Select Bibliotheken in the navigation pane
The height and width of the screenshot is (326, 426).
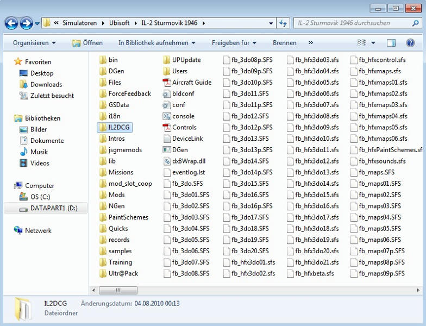coord(37,118)
